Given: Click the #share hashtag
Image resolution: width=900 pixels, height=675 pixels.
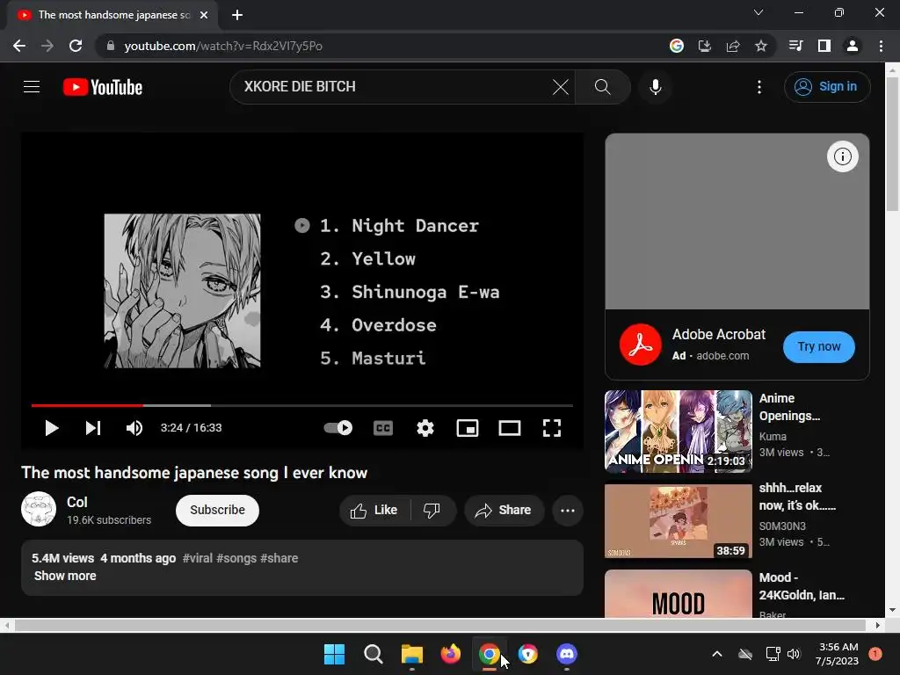Looking at the screenshot, I should click(x=279, y=558).
